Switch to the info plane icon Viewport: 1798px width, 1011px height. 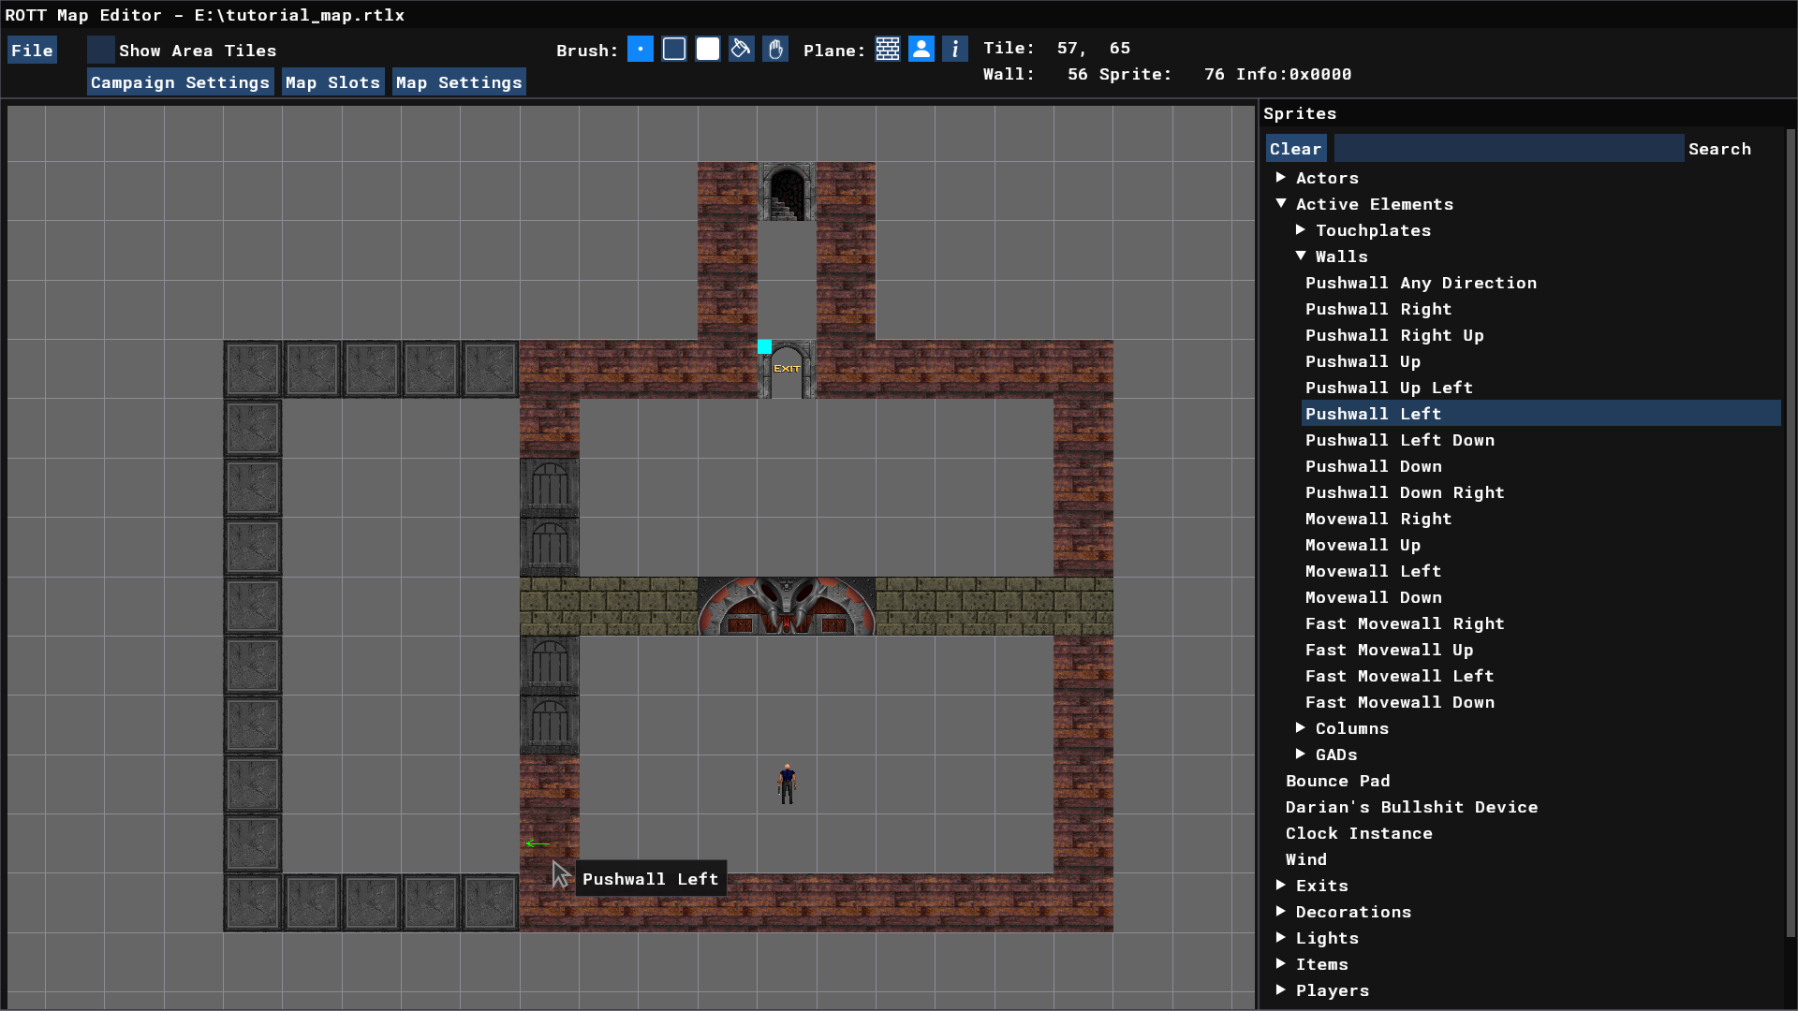coord(955,50)
